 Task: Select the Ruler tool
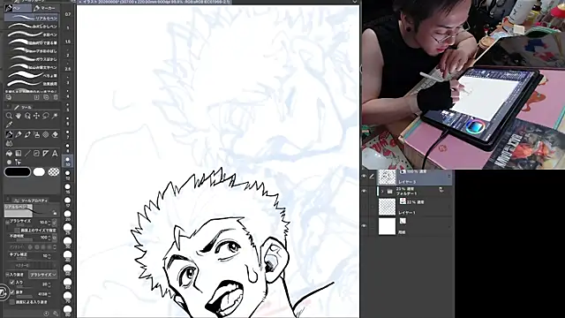pyautogui.click(x=46, y=153)
